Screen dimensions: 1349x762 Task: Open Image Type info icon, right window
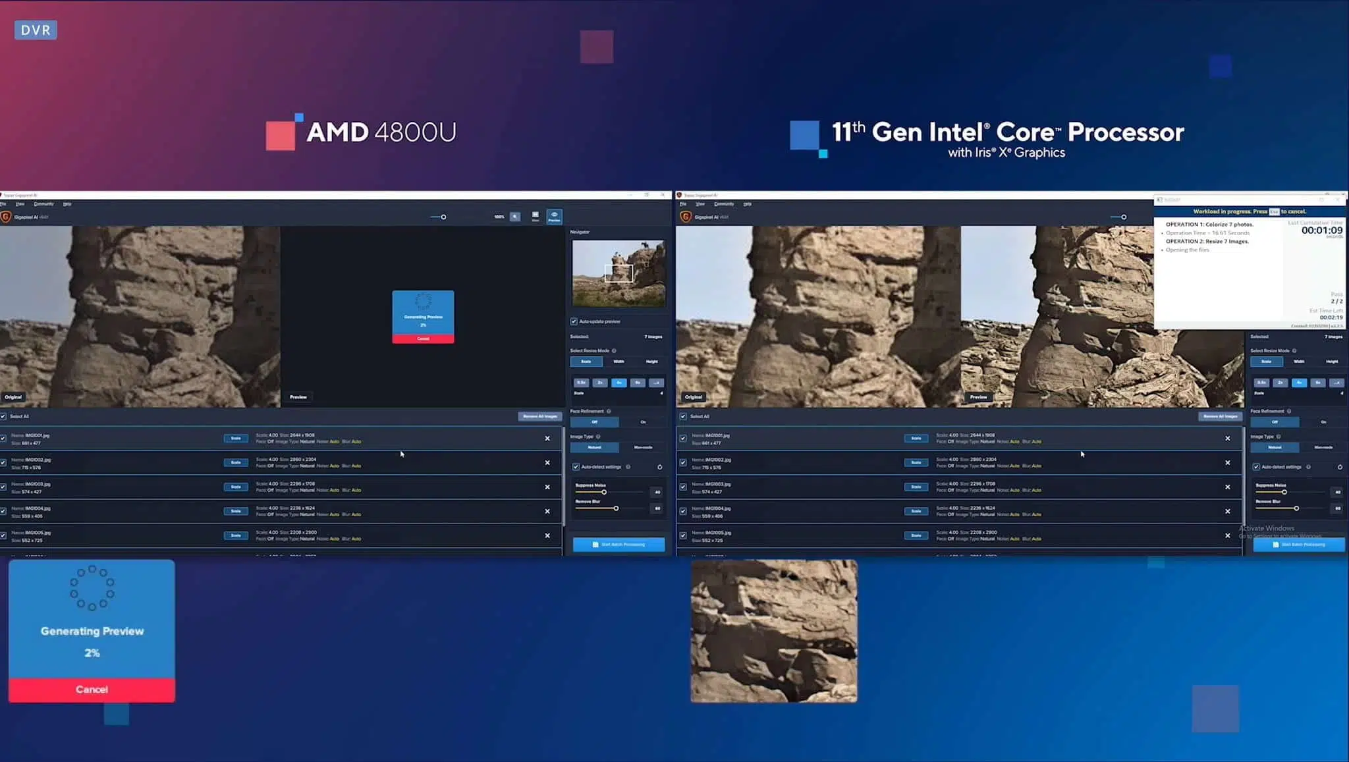click(1279, 437)
